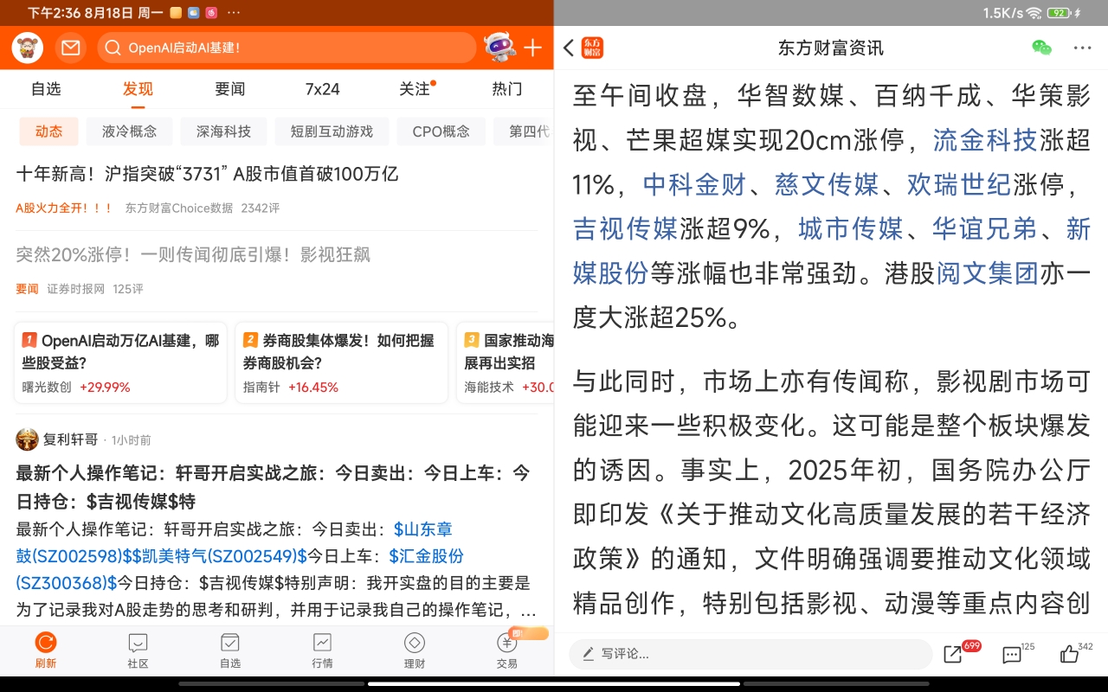
Task: Select the 发现 tab
Action: (138, 89)
